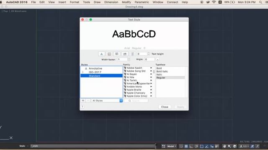Screen dimensions: 268x150
Task: Open the SteeringWheels icon in status bar
Action: pos(234,146)
